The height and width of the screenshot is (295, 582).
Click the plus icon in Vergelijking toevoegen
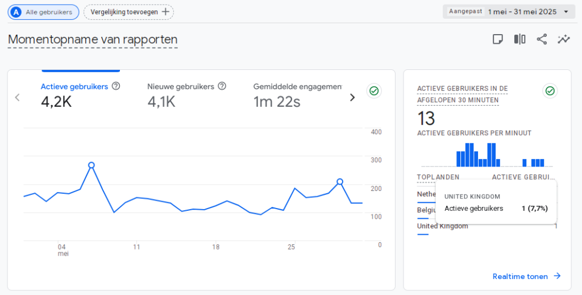[x=165, y=12]
